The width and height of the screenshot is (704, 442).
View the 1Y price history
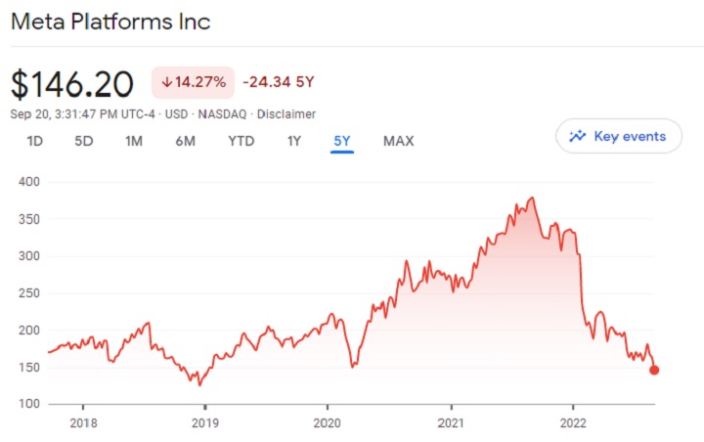pos(293,141)
